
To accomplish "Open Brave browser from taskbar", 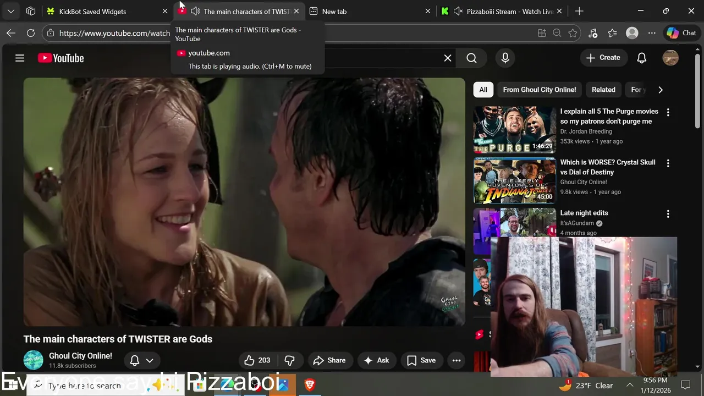I will 310,385.
